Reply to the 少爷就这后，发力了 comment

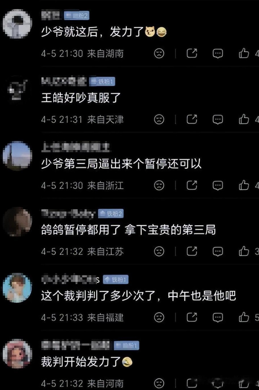pos(218,53)
